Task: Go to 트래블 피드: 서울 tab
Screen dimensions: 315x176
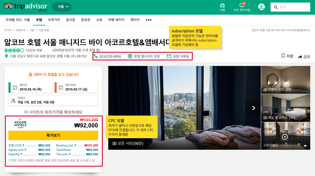Action: click(x=18, y=20)
